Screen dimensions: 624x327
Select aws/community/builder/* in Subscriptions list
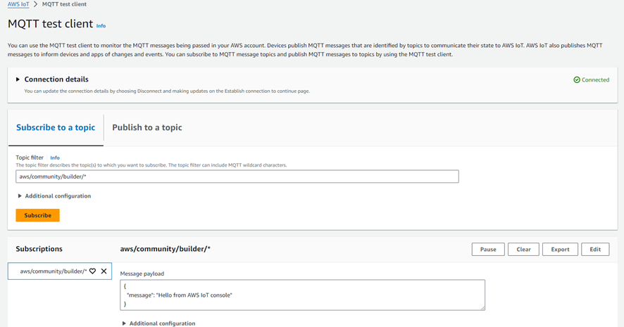54,271
